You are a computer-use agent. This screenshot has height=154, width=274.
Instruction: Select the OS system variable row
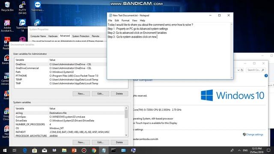69,128
